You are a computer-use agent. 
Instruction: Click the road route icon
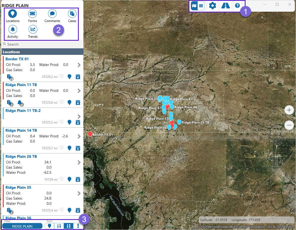(225, 5)
